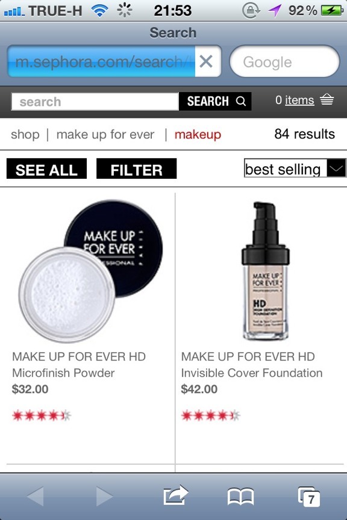
Task: Click the magnifier in the SEARCH button
Action: pos(241,101)
